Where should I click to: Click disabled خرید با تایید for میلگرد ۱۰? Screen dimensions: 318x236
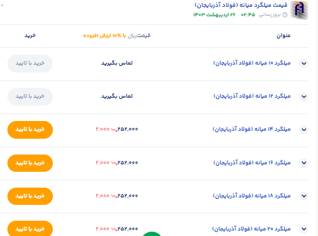point(30,64)
